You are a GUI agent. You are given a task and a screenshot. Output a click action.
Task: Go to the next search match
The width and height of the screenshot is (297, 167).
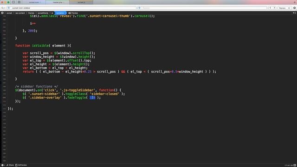click(274, 8)
